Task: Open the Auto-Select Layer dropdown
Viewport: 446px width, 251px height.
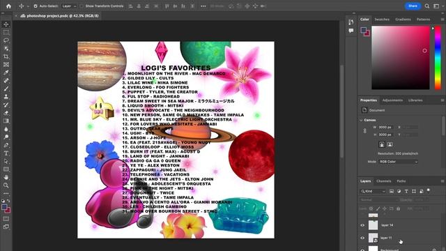Action: tap(69, 6)
